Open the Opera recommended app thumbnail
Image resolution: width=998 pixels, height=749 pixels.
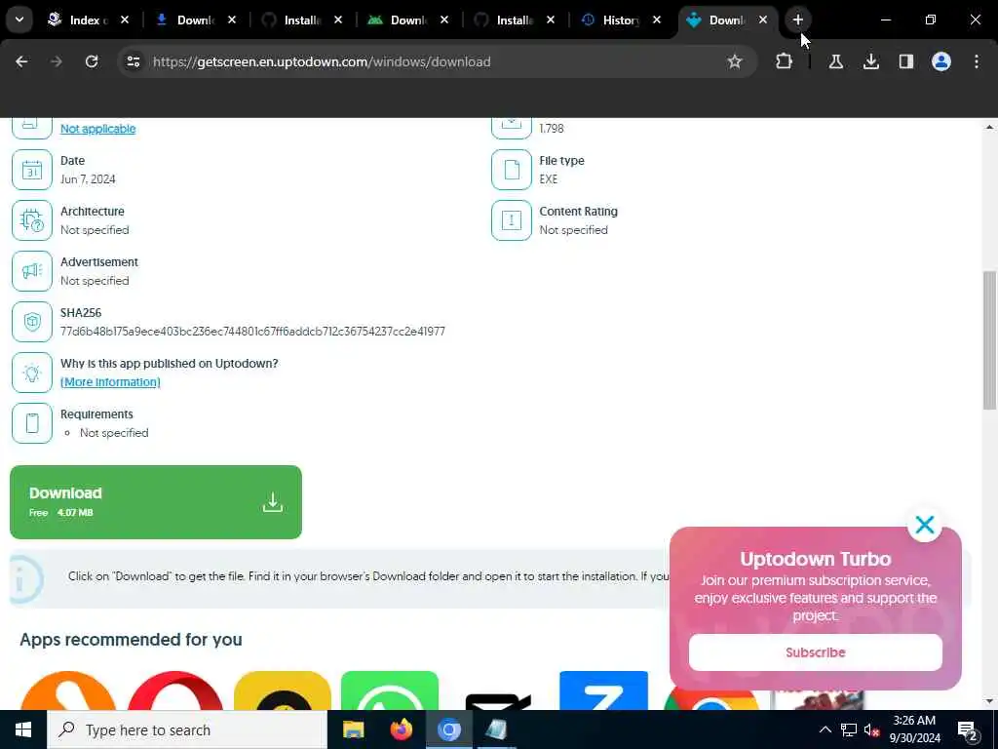[x=175, y=691]
